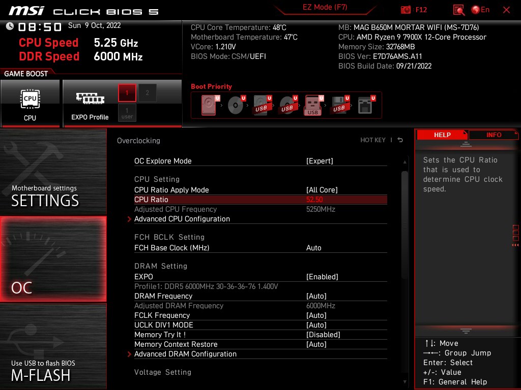Screen dimensions: 521x390
Task: Switch to the INFO tab
Action: coord(494,135)
